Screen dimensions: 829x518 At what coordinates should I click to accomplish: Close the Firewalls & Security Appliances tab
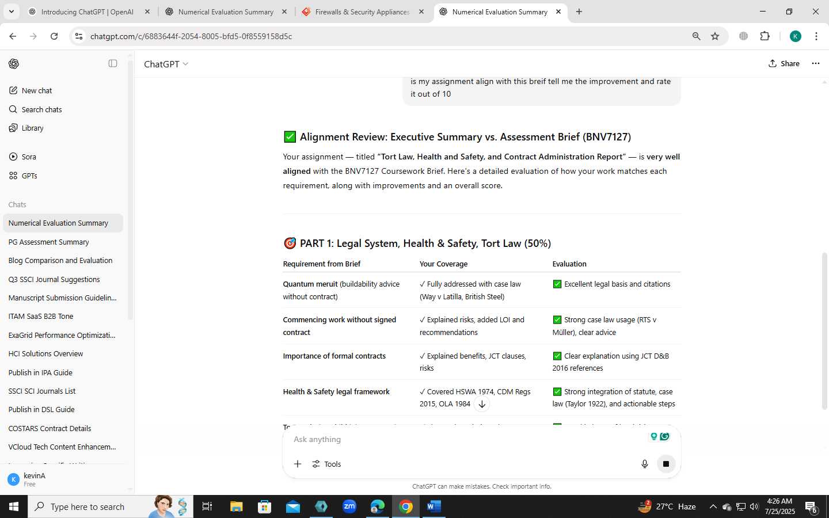point(421,12)
